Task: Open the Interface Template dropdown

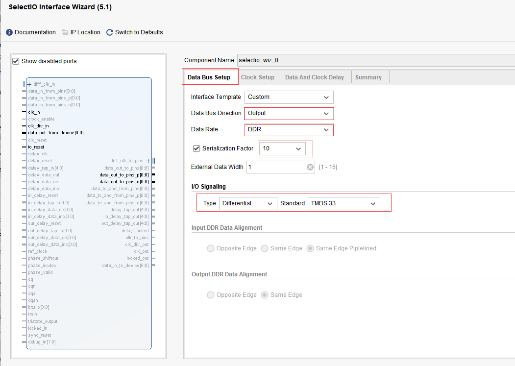Action: click(289, 97)
